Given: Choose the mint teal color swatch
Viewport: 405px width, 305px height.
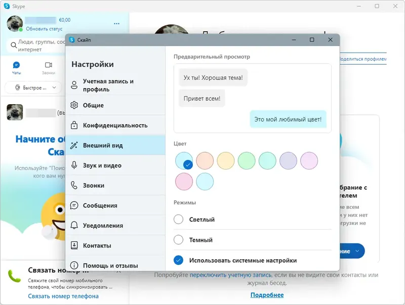Looking at the screenshot, I should coord(267,160).
